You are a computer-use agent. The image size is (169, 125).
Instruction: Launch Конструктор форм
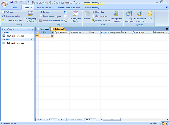coord(75,16)
